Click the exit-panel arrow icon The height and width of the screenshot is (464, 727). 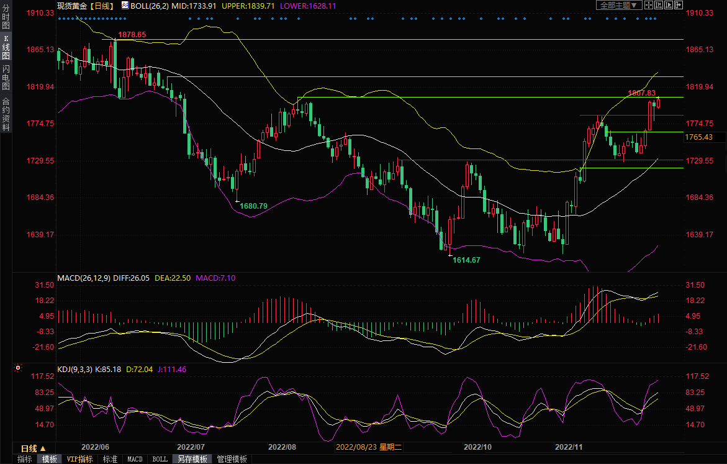(679, 5)
